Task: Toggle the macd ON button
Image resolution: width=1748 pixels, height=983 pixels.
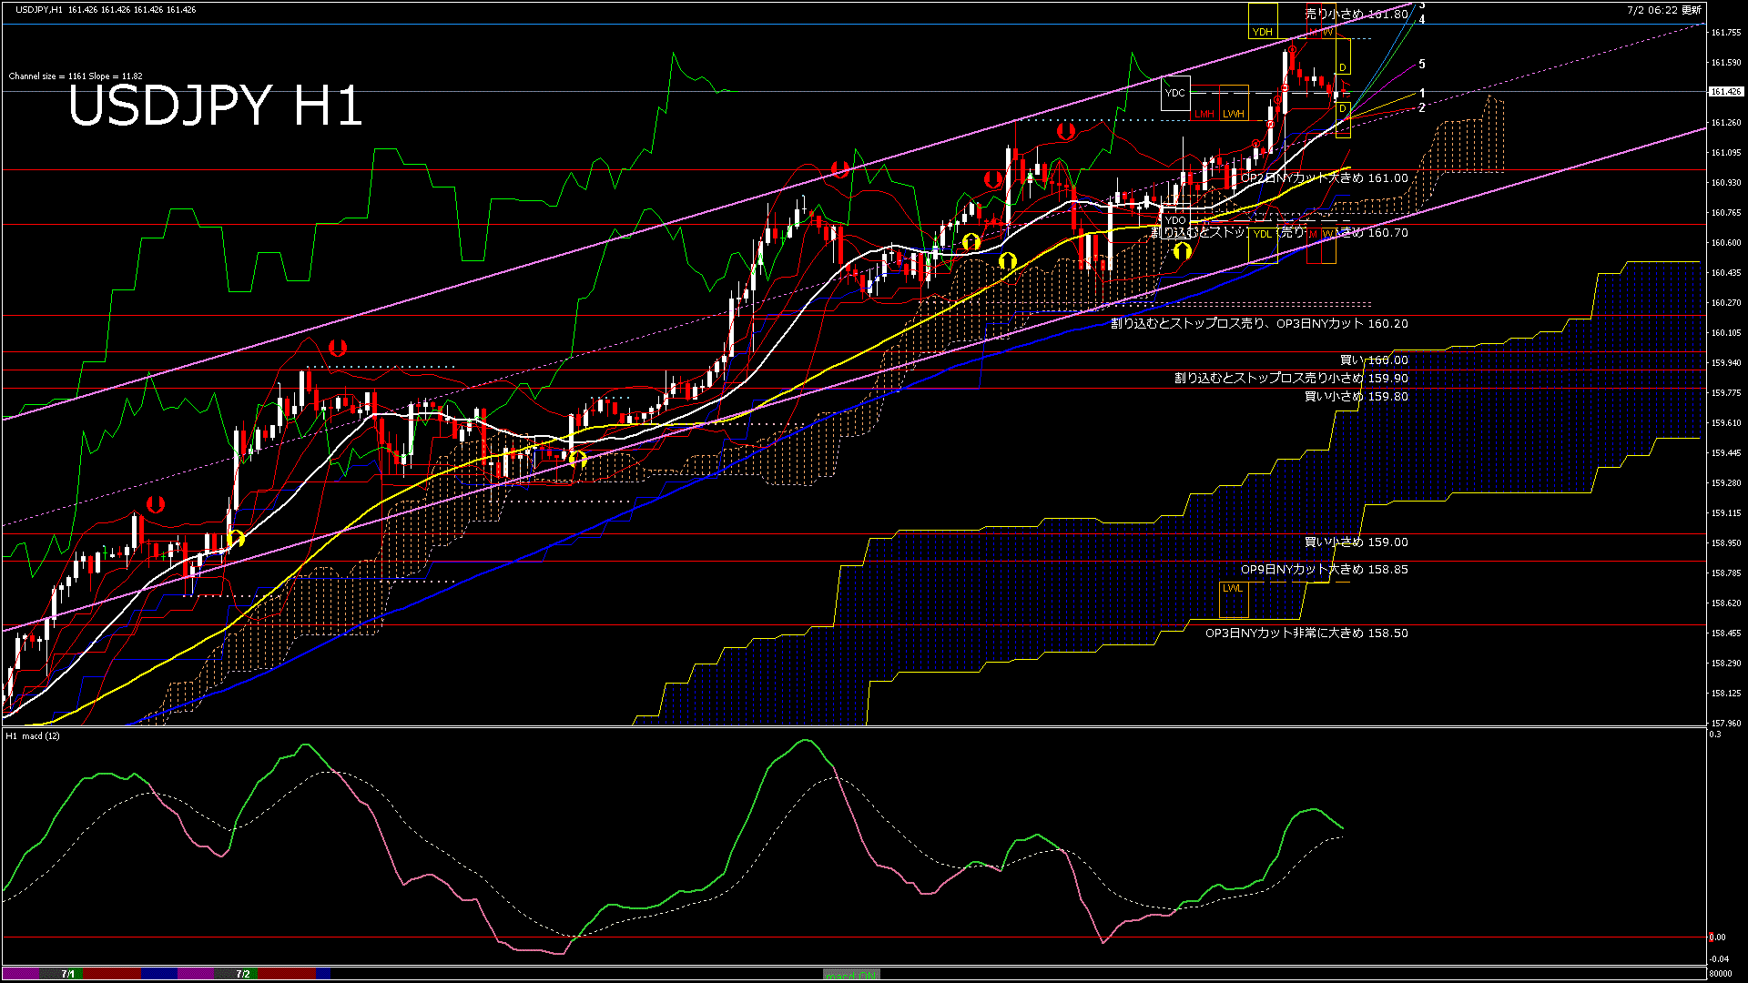Action: tap(851, 975)
